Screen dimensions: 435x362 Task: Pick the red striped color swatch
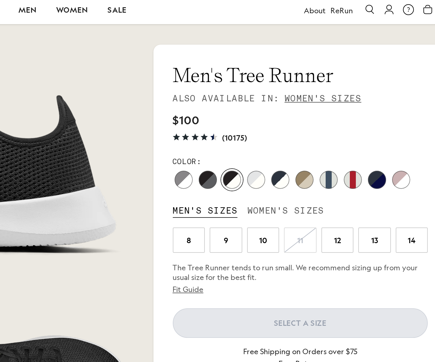353,180
